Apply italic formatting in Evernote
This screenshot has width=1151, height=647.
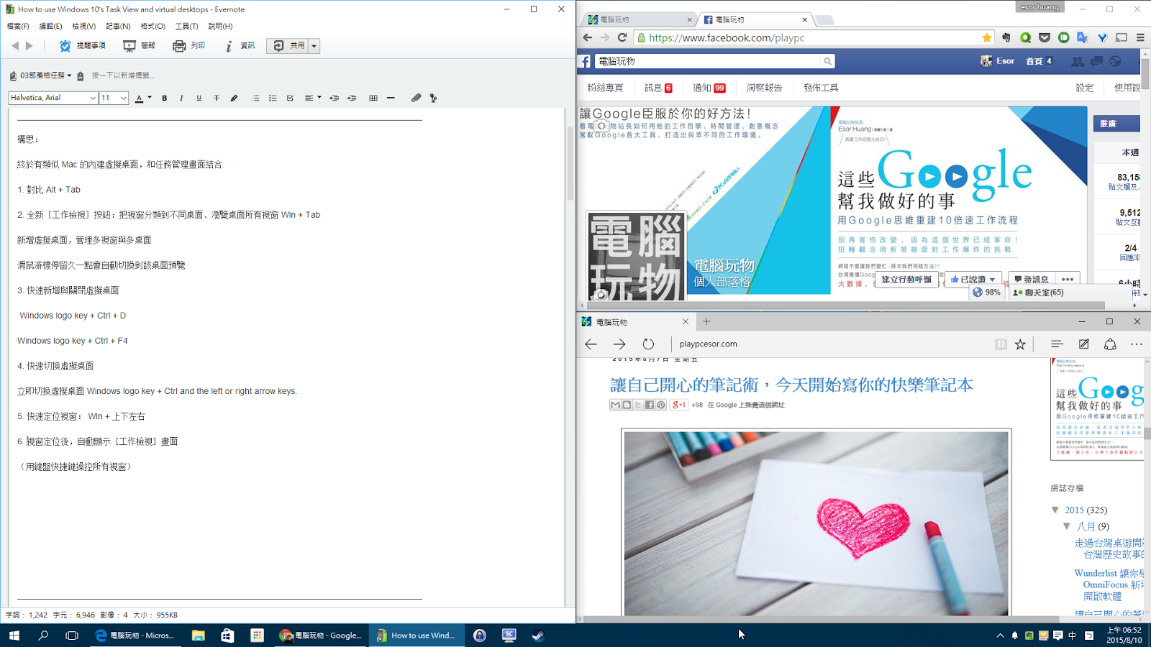coord(181,98)
